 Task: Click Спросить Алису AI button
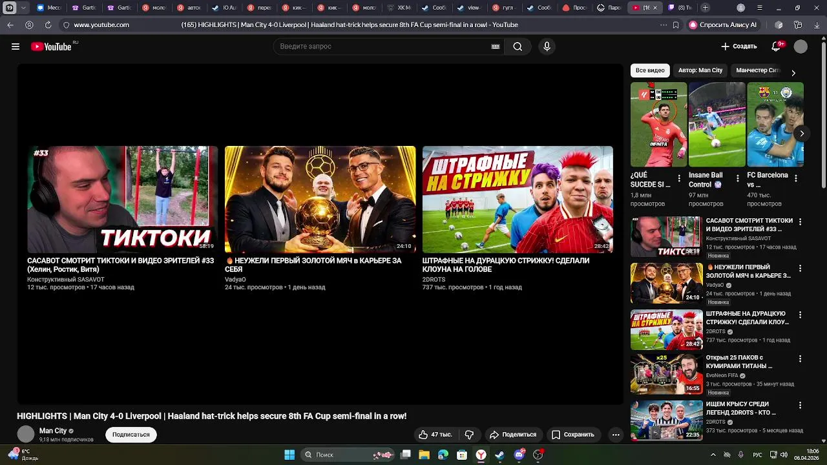pyautogui.click(x=722, y=25)
